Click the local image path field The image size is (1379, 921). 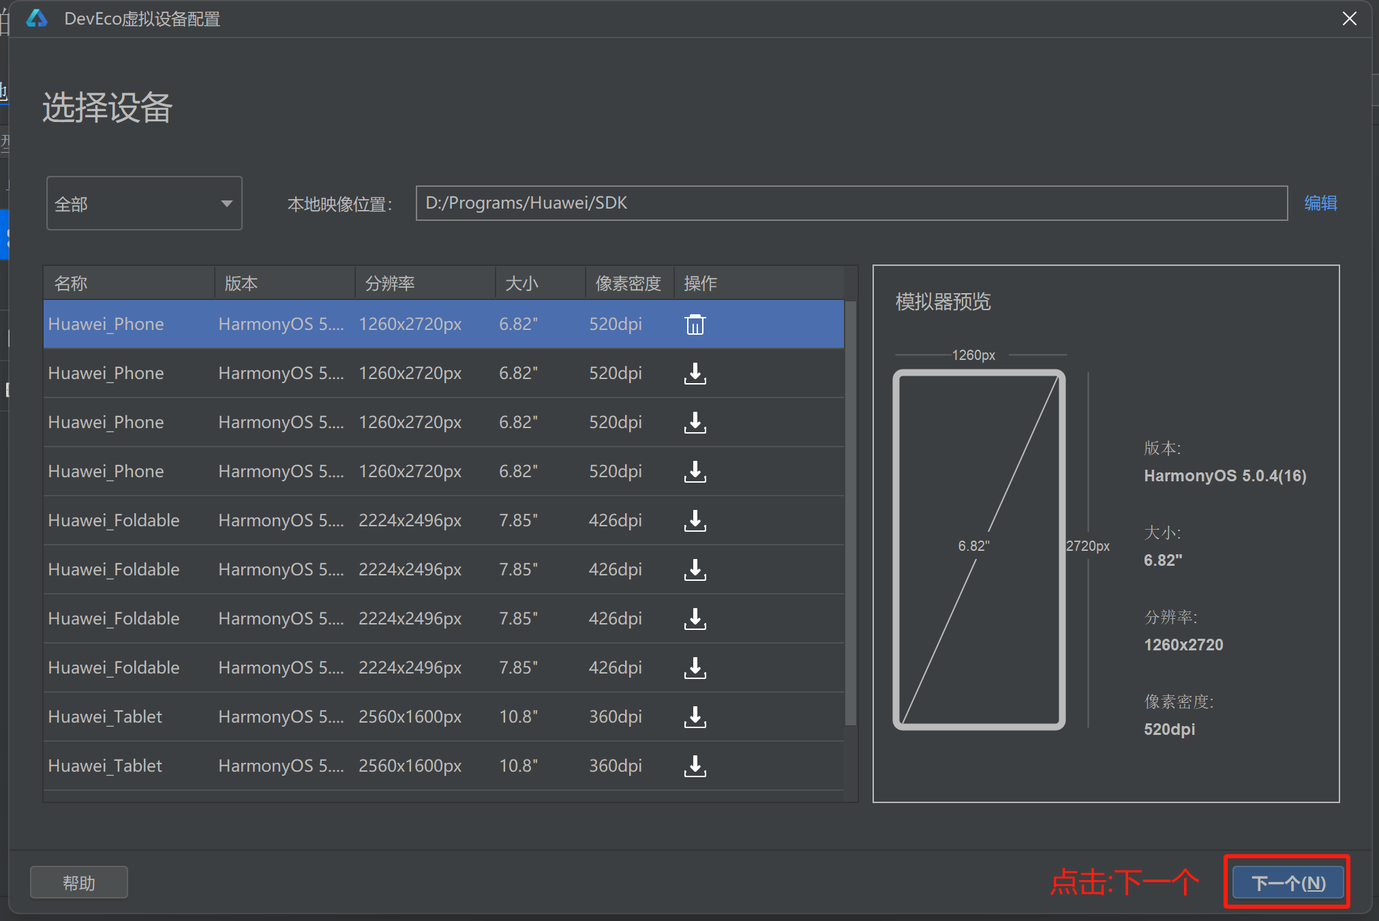[851, 203]
